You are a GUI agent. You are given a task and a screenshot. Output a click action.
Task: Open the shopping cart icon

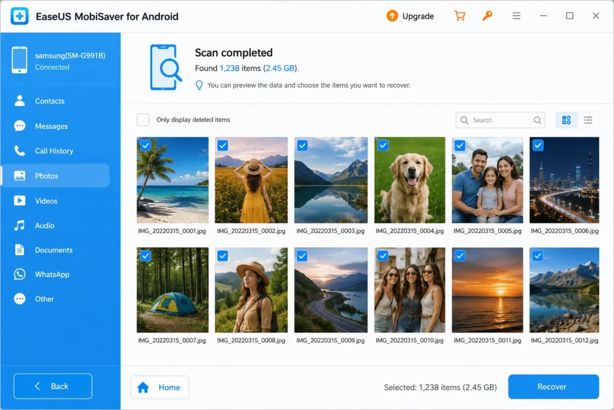pyautogui.click(x=460, y=16)
